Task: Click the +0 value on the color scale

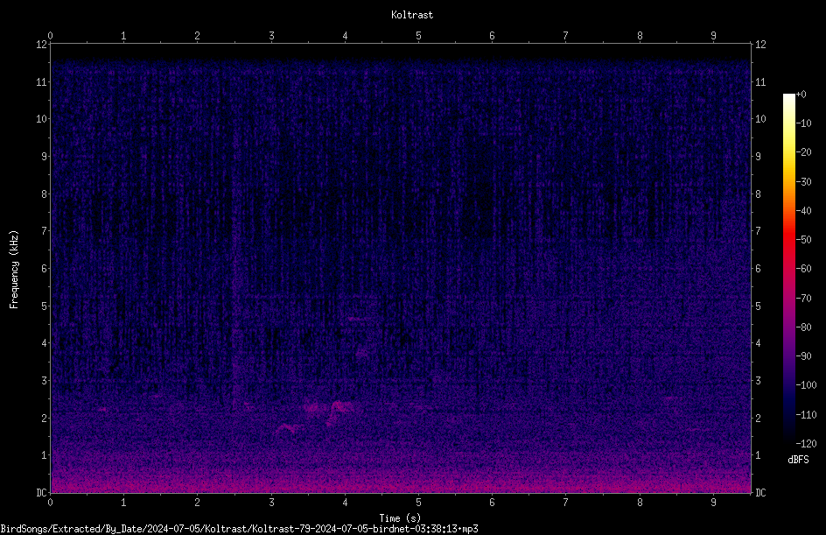Action: point(801,95)
